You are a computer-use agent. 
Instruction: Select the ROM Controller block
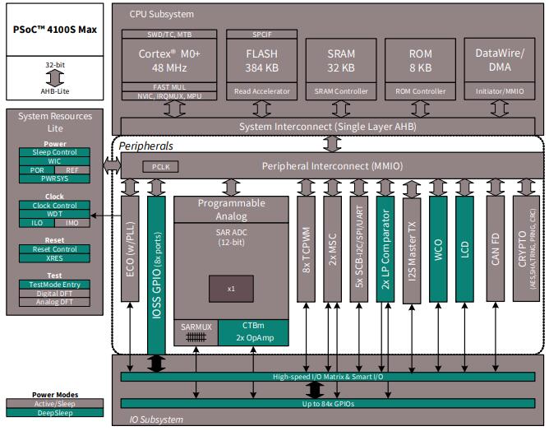click(x=421, y=91)
